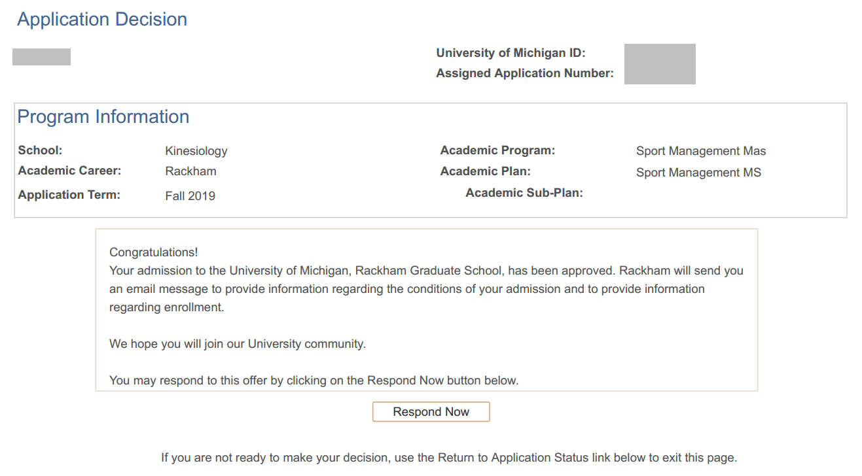Click the Sport Management MS plan value
This screenshot has width=862, height=476.
tap(698, 173)
